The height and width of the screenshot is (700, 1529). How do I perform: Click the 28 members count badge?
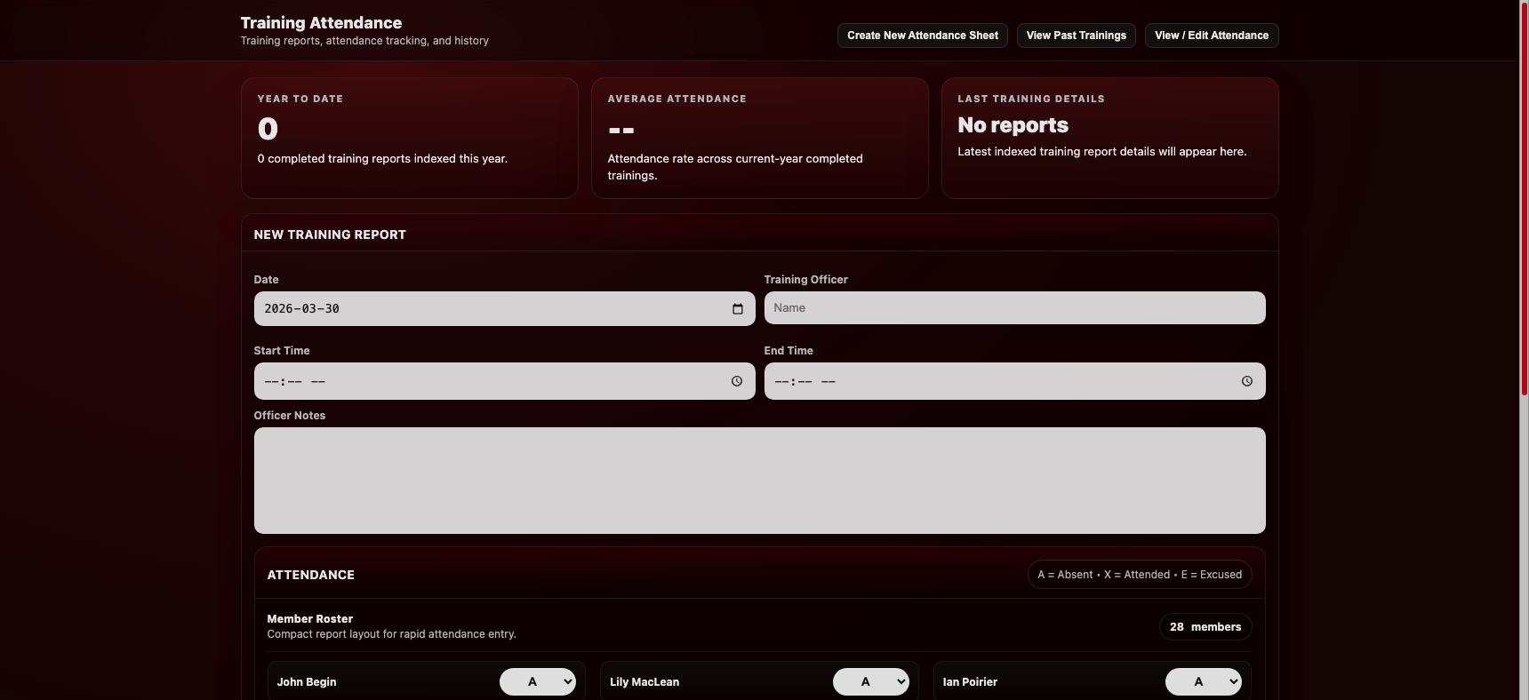pos(1205,627)
